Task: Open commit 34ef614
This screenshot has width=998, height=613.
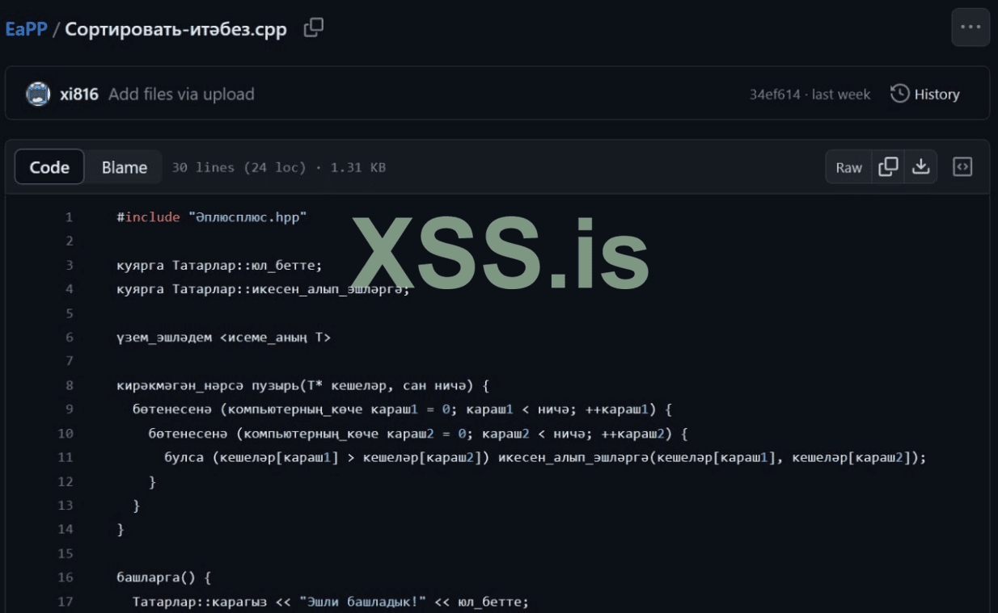Action: 775,94
